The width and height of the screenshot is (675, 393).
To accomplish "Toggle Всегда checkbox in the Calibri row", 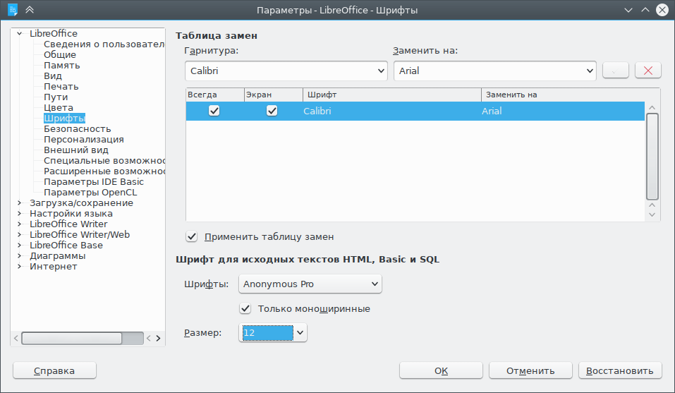I will pos(214,111).
